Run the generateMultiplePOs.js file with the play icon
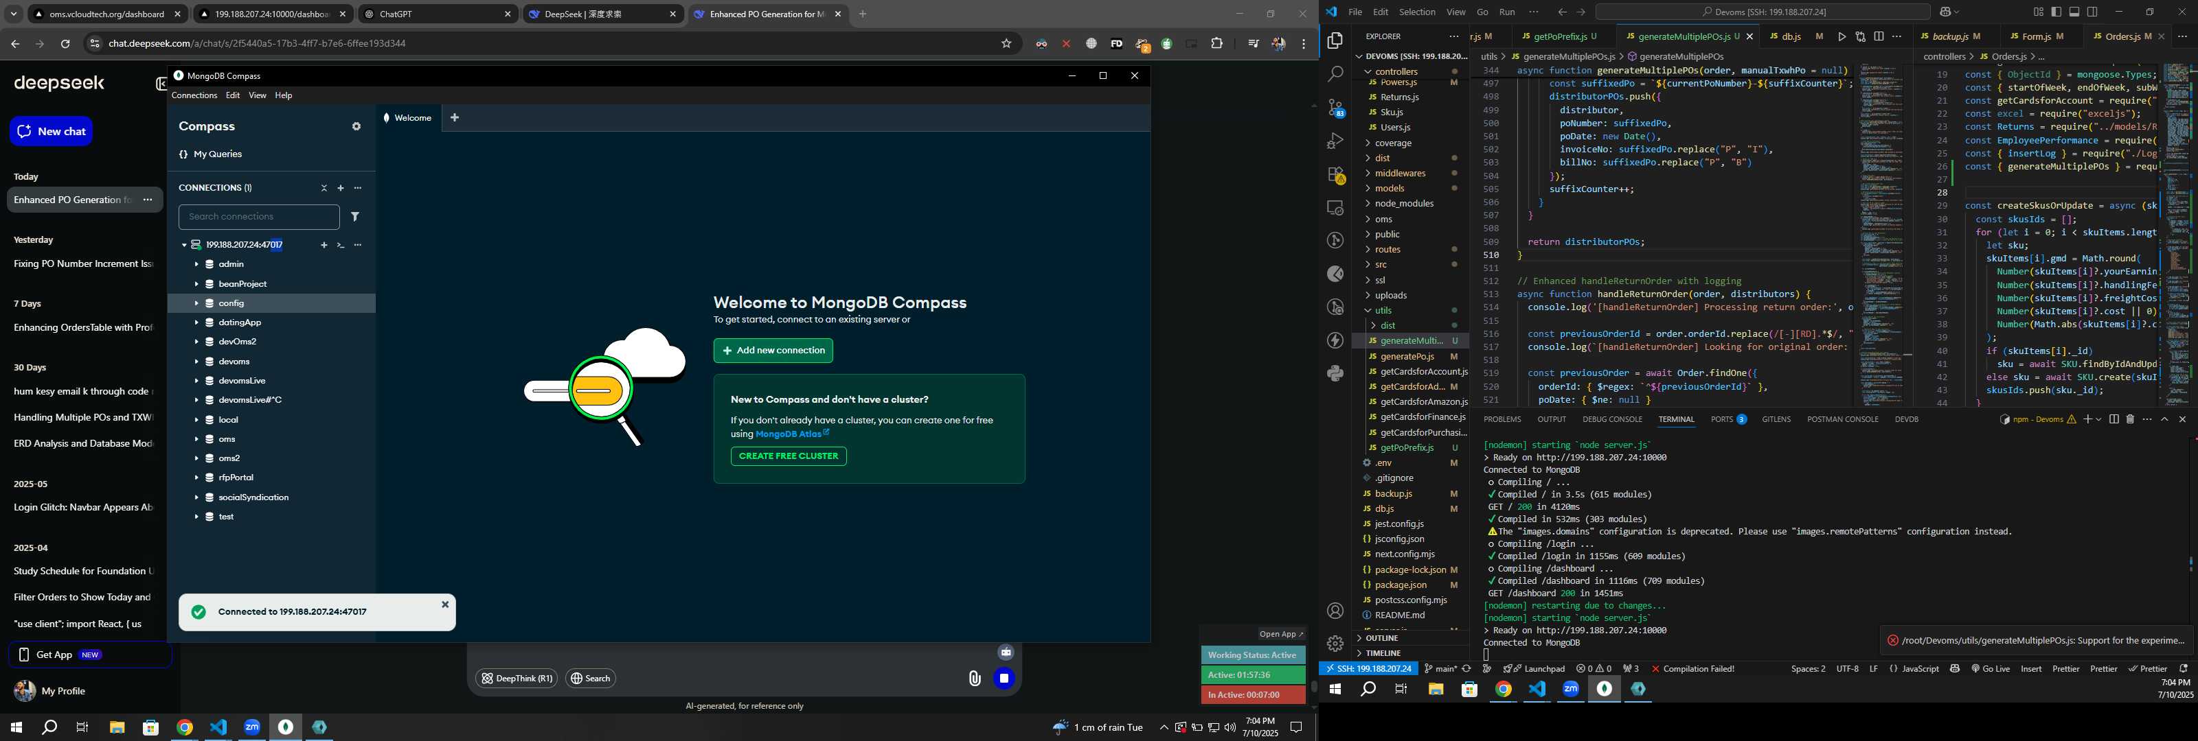Image resolution: width=2198 pixels, height=741 pixels. coord(1842,36)
